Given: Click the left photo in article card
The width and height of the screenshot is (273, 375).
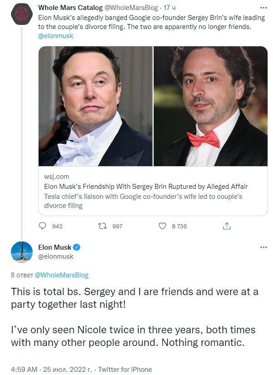Looking at the screenshot, I should point(95,106).
